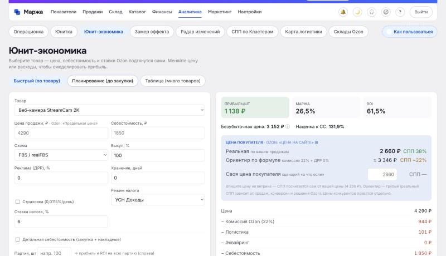
Task: Switch to Таблица (много товаров) mode
Action: click(x=173, y=81)
